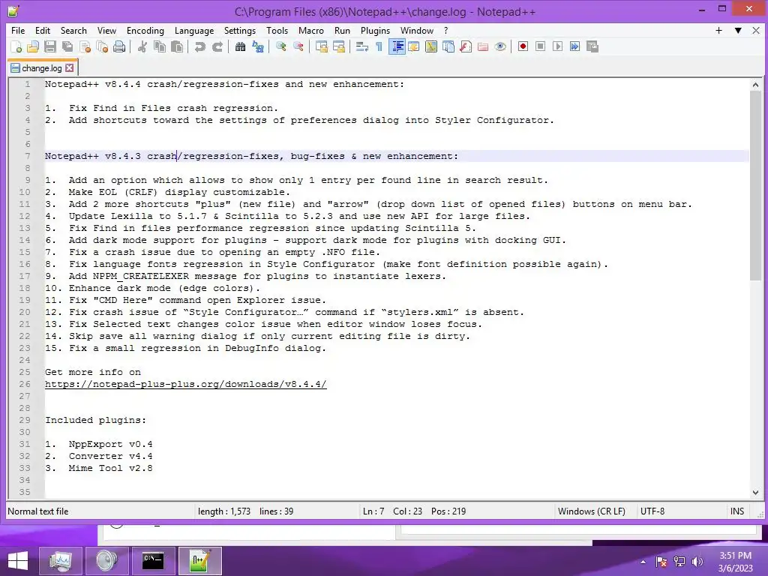The image size is (768, 576).
Task: Open the Window menu
Action: (x=417, y=30)
